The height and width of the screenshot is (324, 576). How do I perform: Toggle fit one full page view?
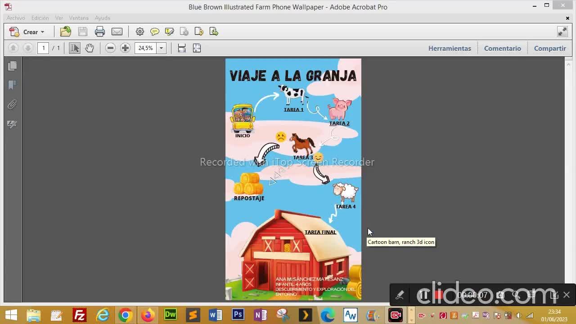pos(197,48)
